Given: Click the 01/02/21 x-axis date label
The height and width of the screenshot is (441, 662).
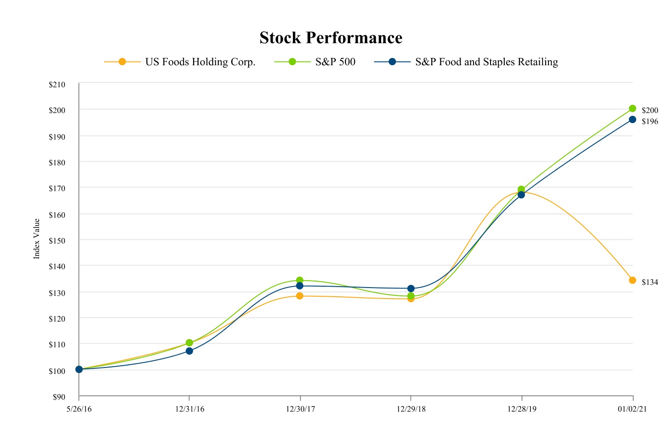Looking at the screenshot, I should [632, 409].
